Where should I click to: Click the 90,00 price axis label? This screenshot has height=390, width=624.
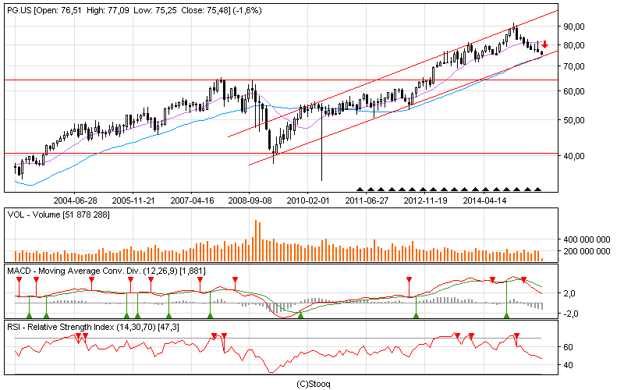[x=574, y=27]
